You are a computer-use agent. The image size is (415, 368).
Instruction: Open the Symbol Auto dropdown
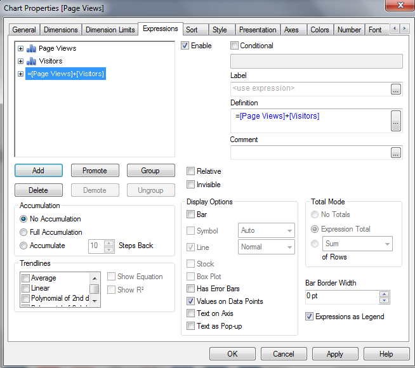tap(267, 230)
